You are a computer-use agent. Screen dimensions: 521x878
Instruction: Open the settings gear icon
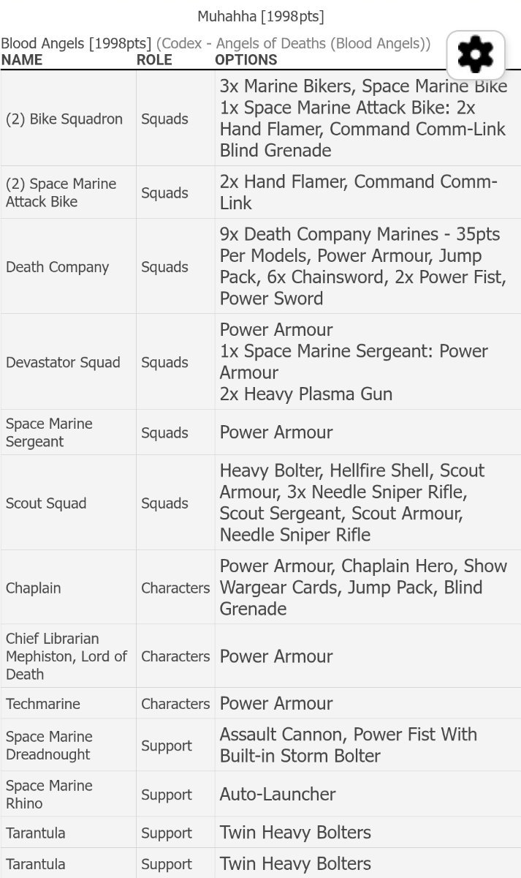[476, 55]
